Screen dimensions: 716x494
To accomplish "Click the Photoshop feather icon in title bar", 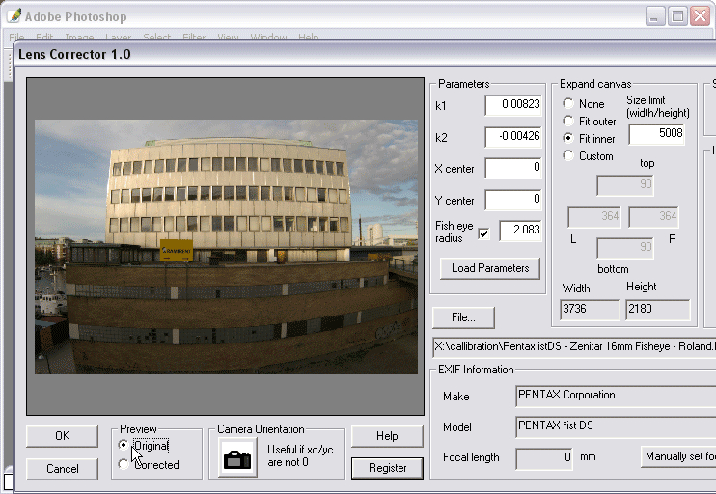I will (14, 16).
